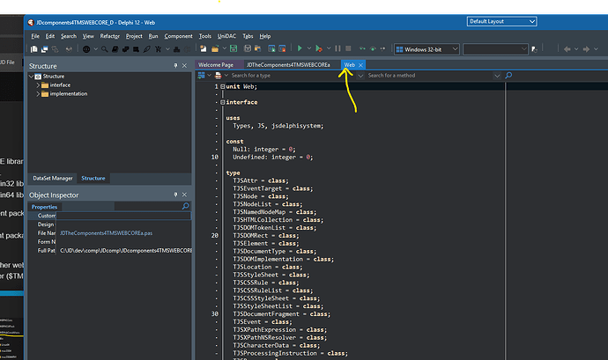Open the JDTheComponents4TMSWEBCOREa editor tab
Viewport: 608px width, 360px height.
coord(288,65)
